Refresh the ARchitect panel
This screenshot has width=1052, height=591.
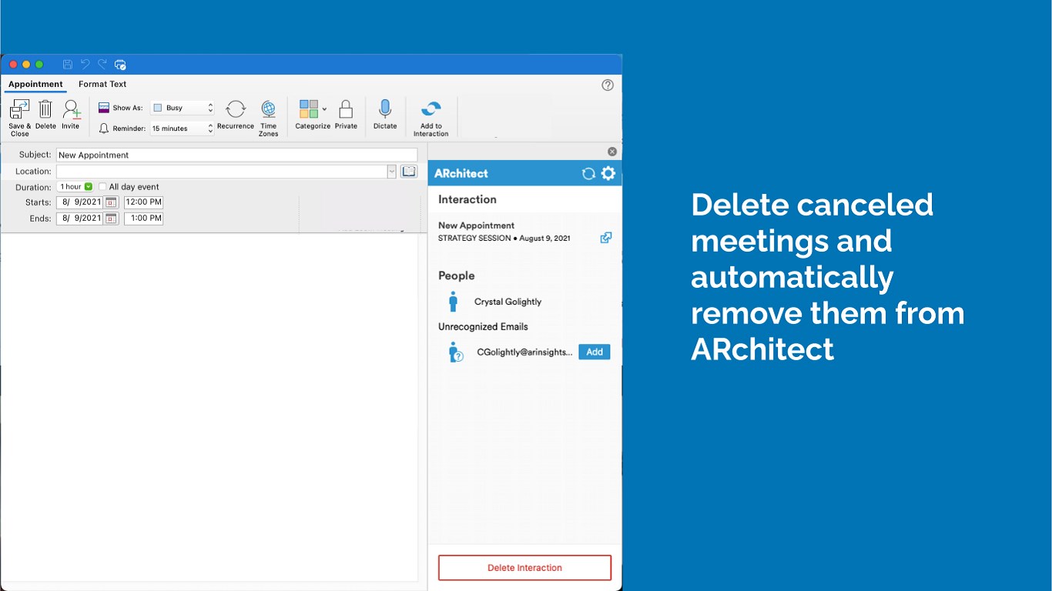pos(588,174)
